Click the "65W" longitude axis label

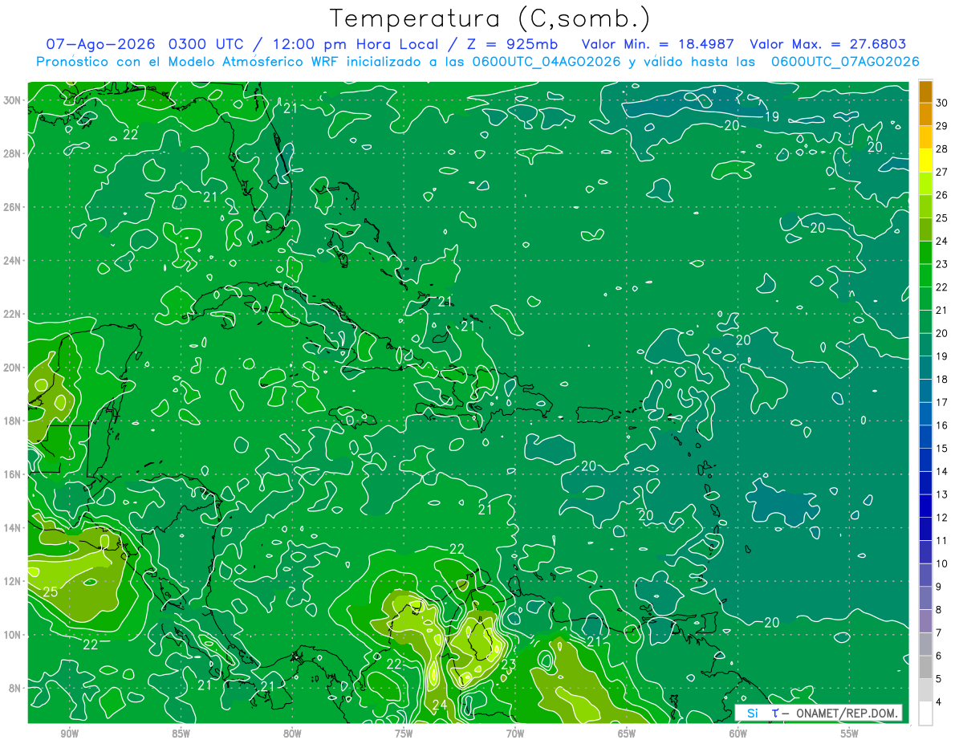[x=627, y=734]
